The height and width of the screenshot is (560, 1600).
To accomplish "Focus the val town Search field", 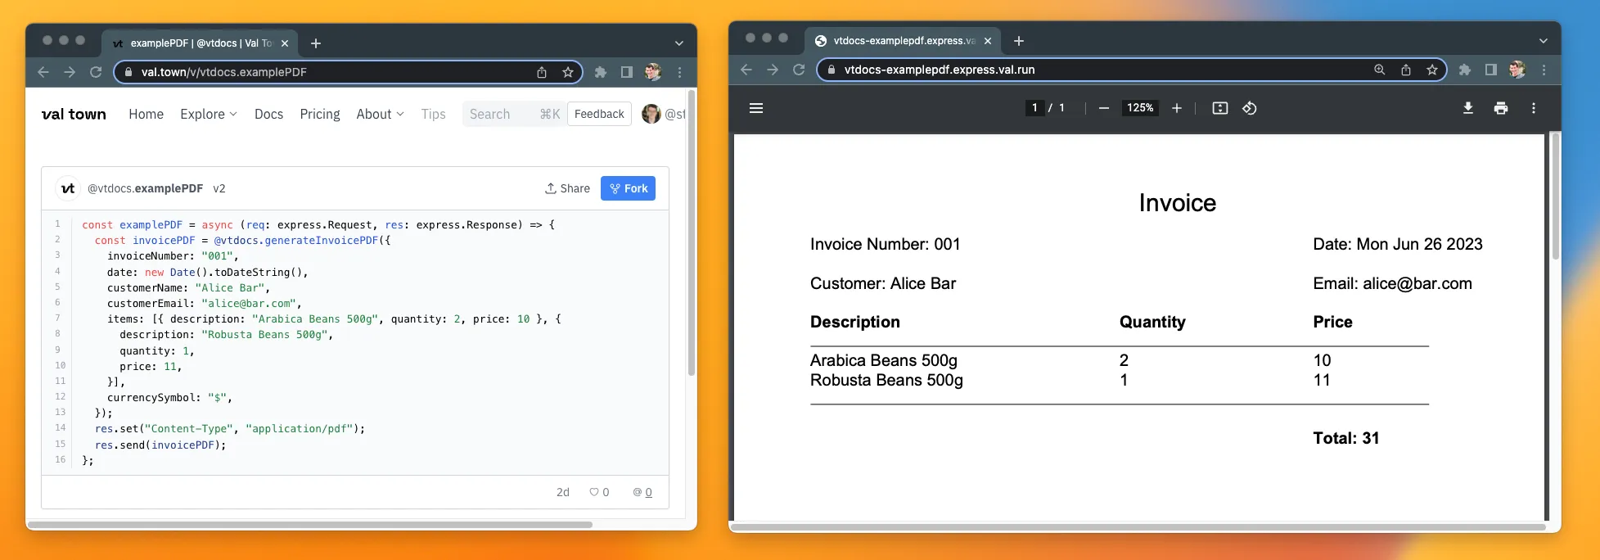I will tap(499, 114).
